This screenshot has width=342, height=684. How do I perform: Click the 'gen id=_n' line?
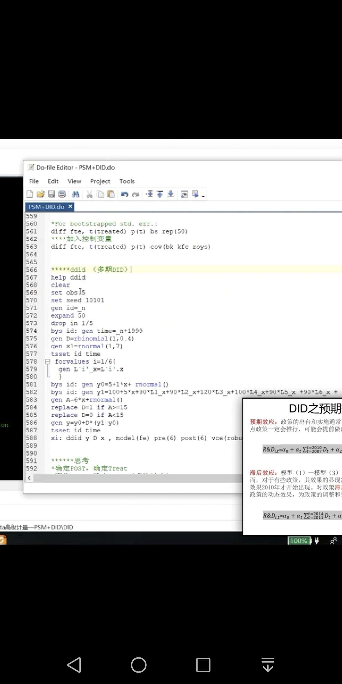coord(68,308)
